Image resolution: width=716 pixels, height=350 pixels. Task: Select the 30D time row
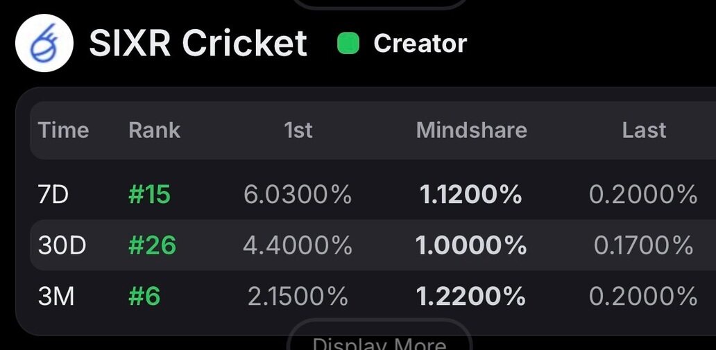[62, 245]
